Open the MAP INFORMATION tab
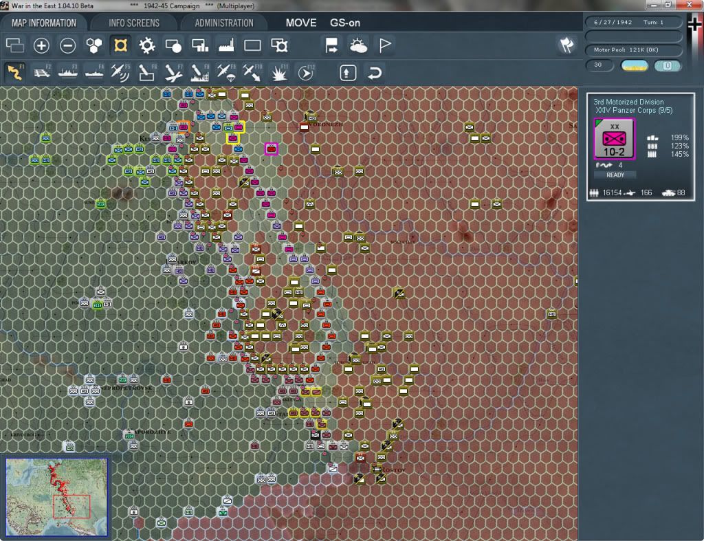Viewport: 704px width, 541px height. (x=43, y=23)
